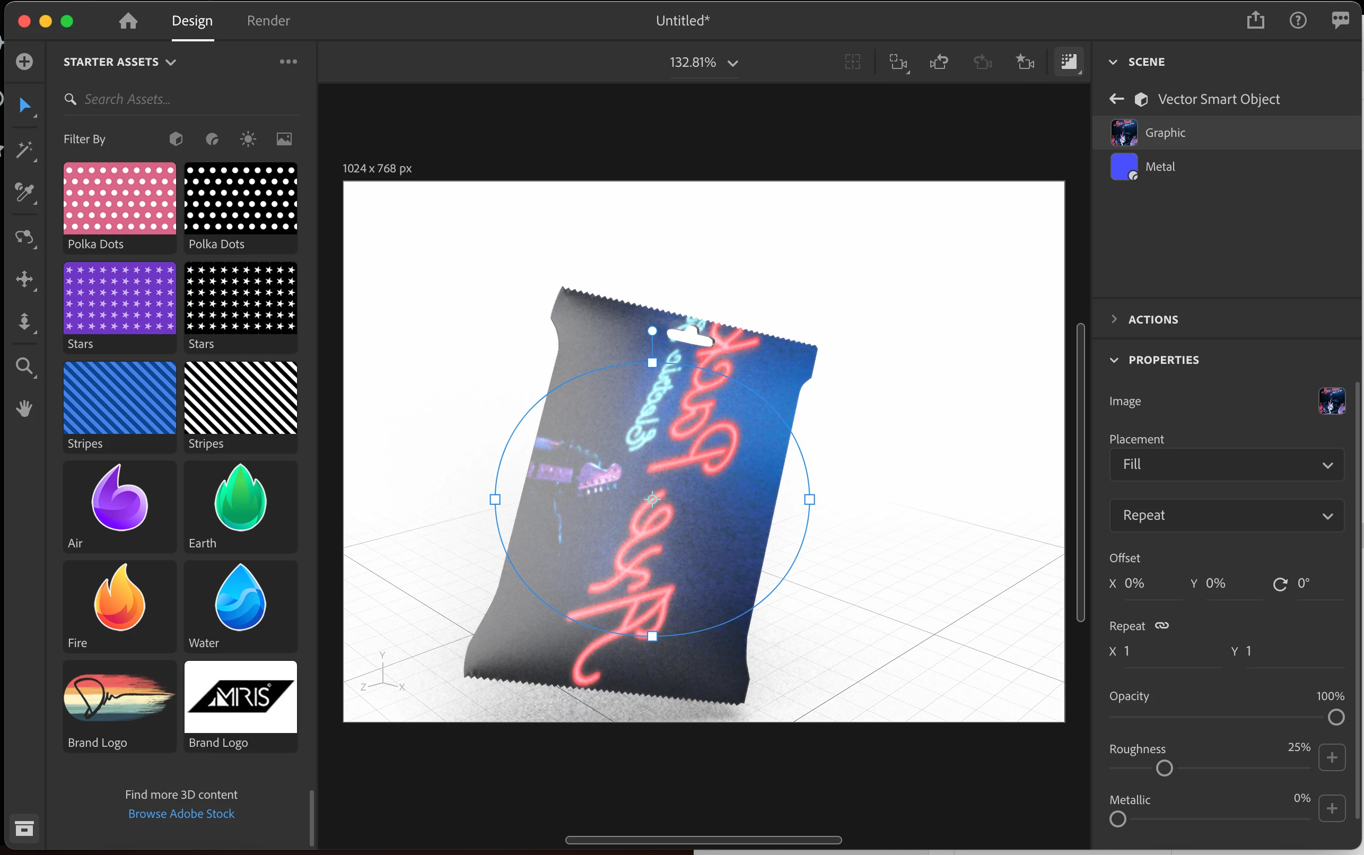1364x855 pixels.
Task: Click the Share export icon
Action: 1255,20
